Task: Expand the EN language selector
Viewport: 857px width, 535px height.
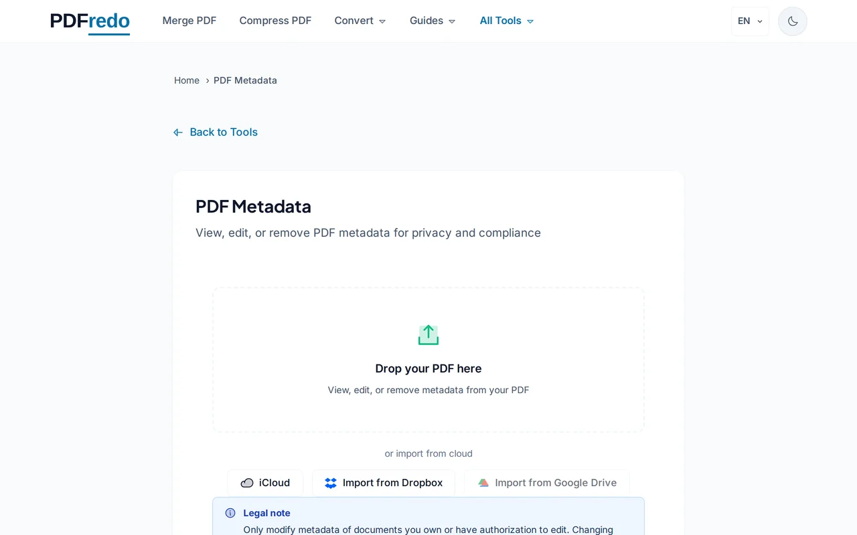Action: (x=749, y=21)
